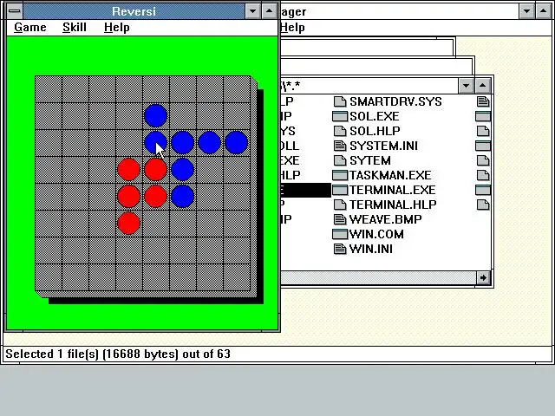
Task: Minimize the *.* directory window
Action: tap(467, 86)
